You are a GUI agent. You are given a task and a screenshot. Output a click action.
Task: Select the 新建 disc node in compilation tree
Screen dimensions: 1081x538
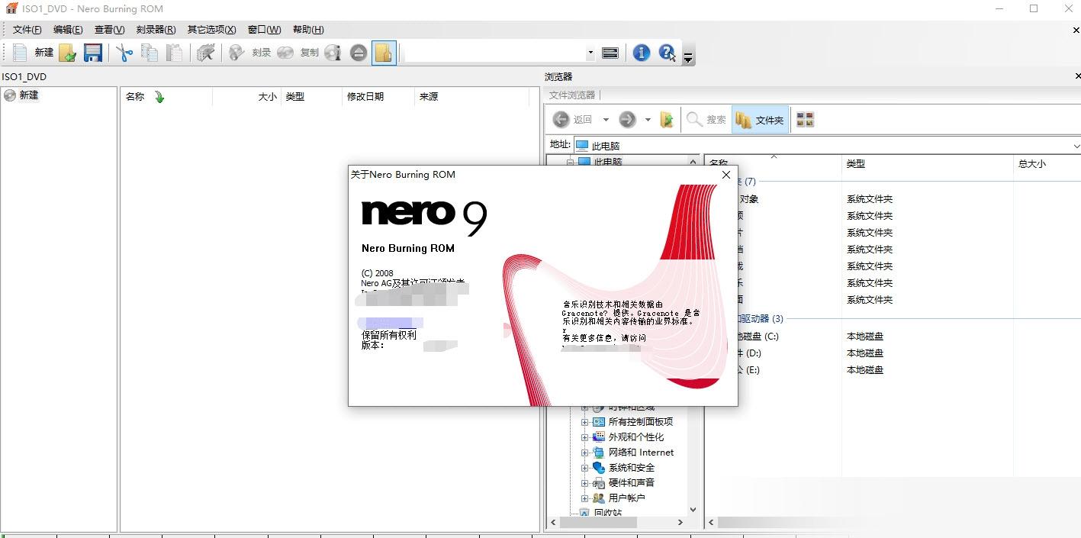pyautogui.click(x=29, y=95)
